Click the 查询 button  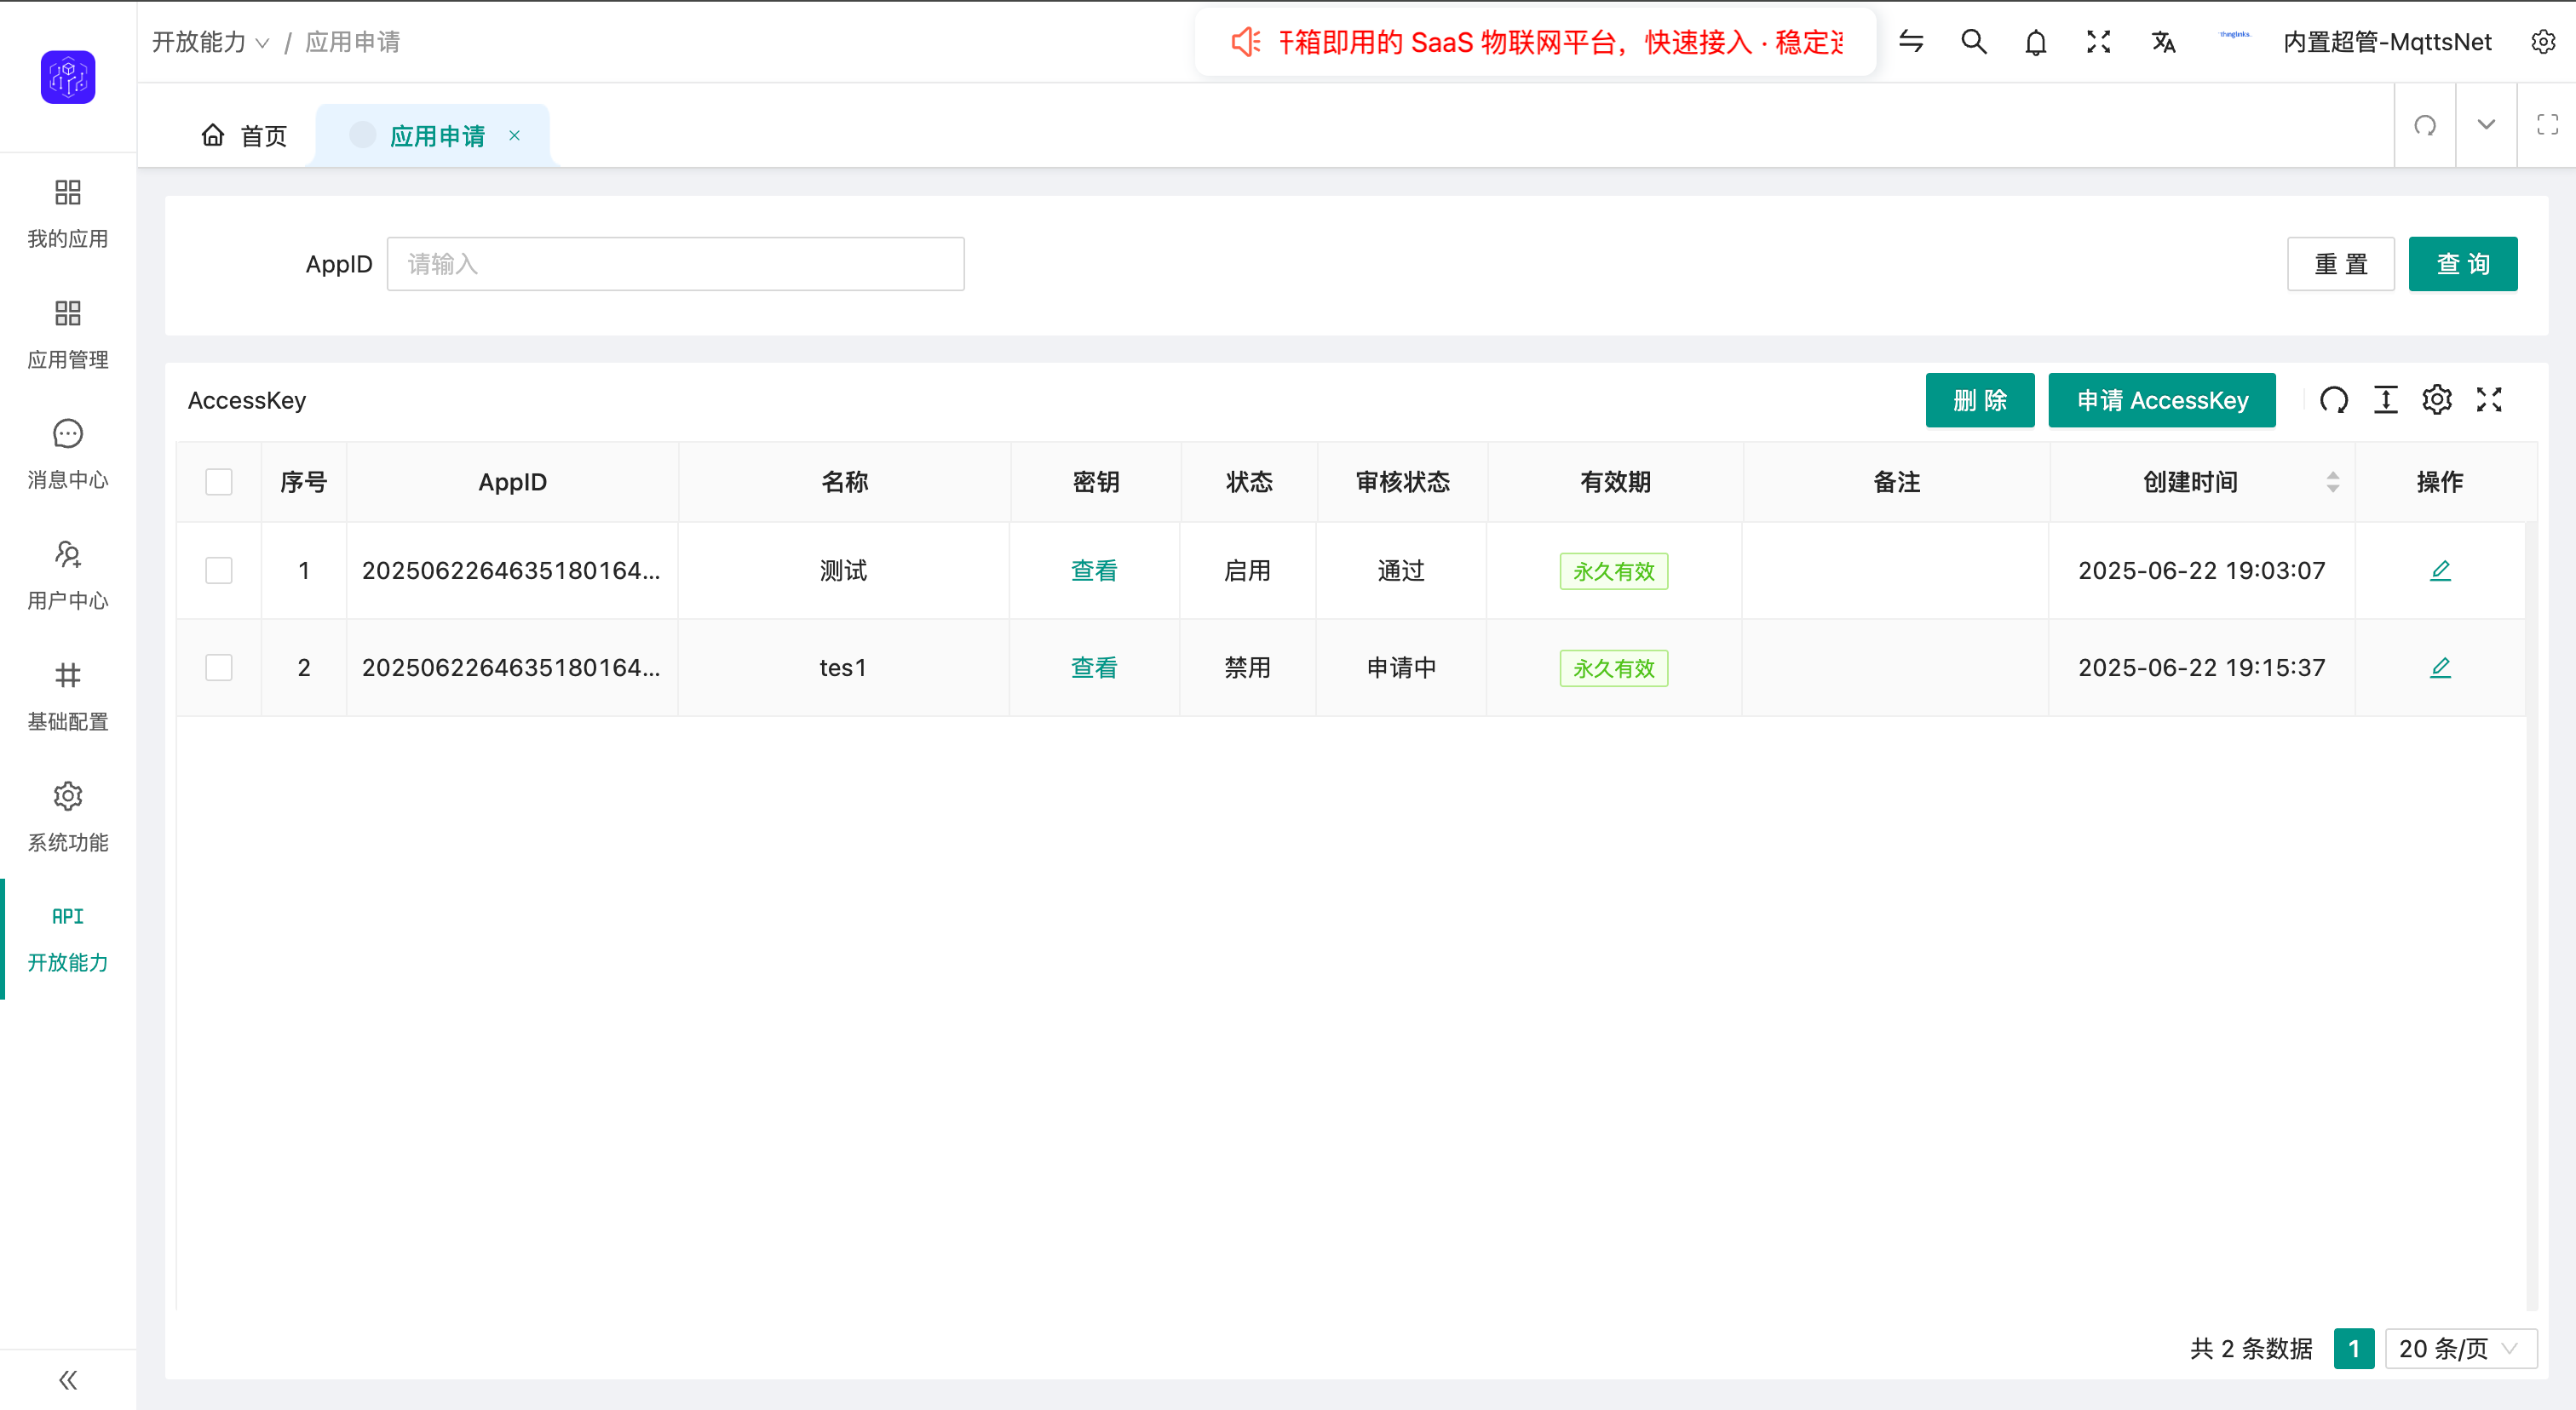[x=2462, y=264]
